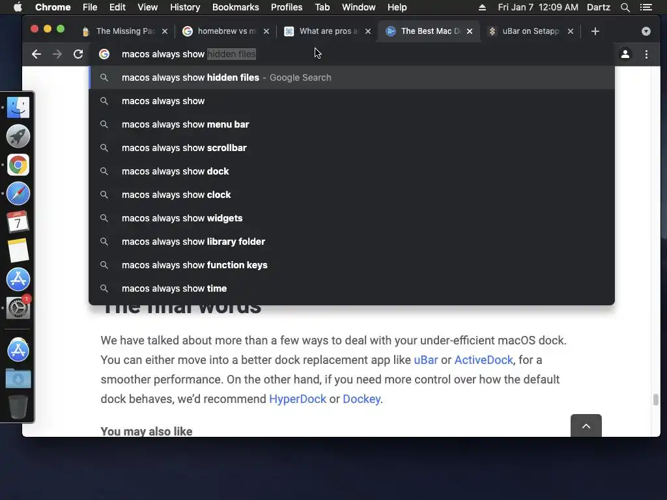Open the Tab menu in menu bar

[322, 7]
